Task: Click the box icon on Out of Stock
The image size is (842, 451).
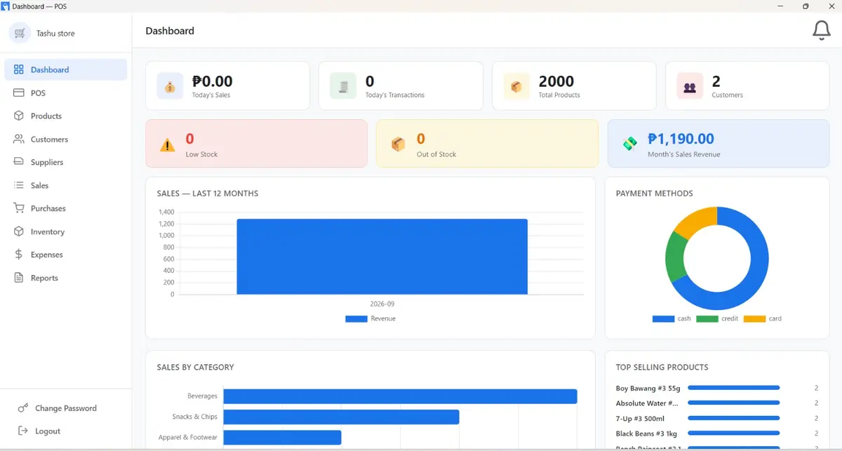Action: tap(398, 144)
